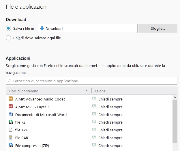Image resolution: width=180 pixels, height=151 pixels.
Task: Enable 'Chiedi dove salvare ogni file' option
Action: pyautogui.click(x=8, y=38)
